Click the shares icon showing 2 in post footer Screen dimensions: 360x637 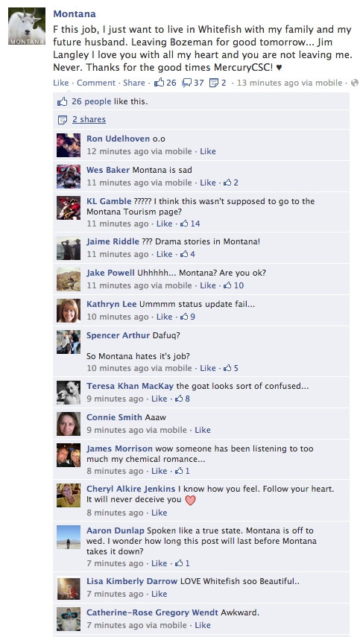pyautogui.click(x=214, y=83)
